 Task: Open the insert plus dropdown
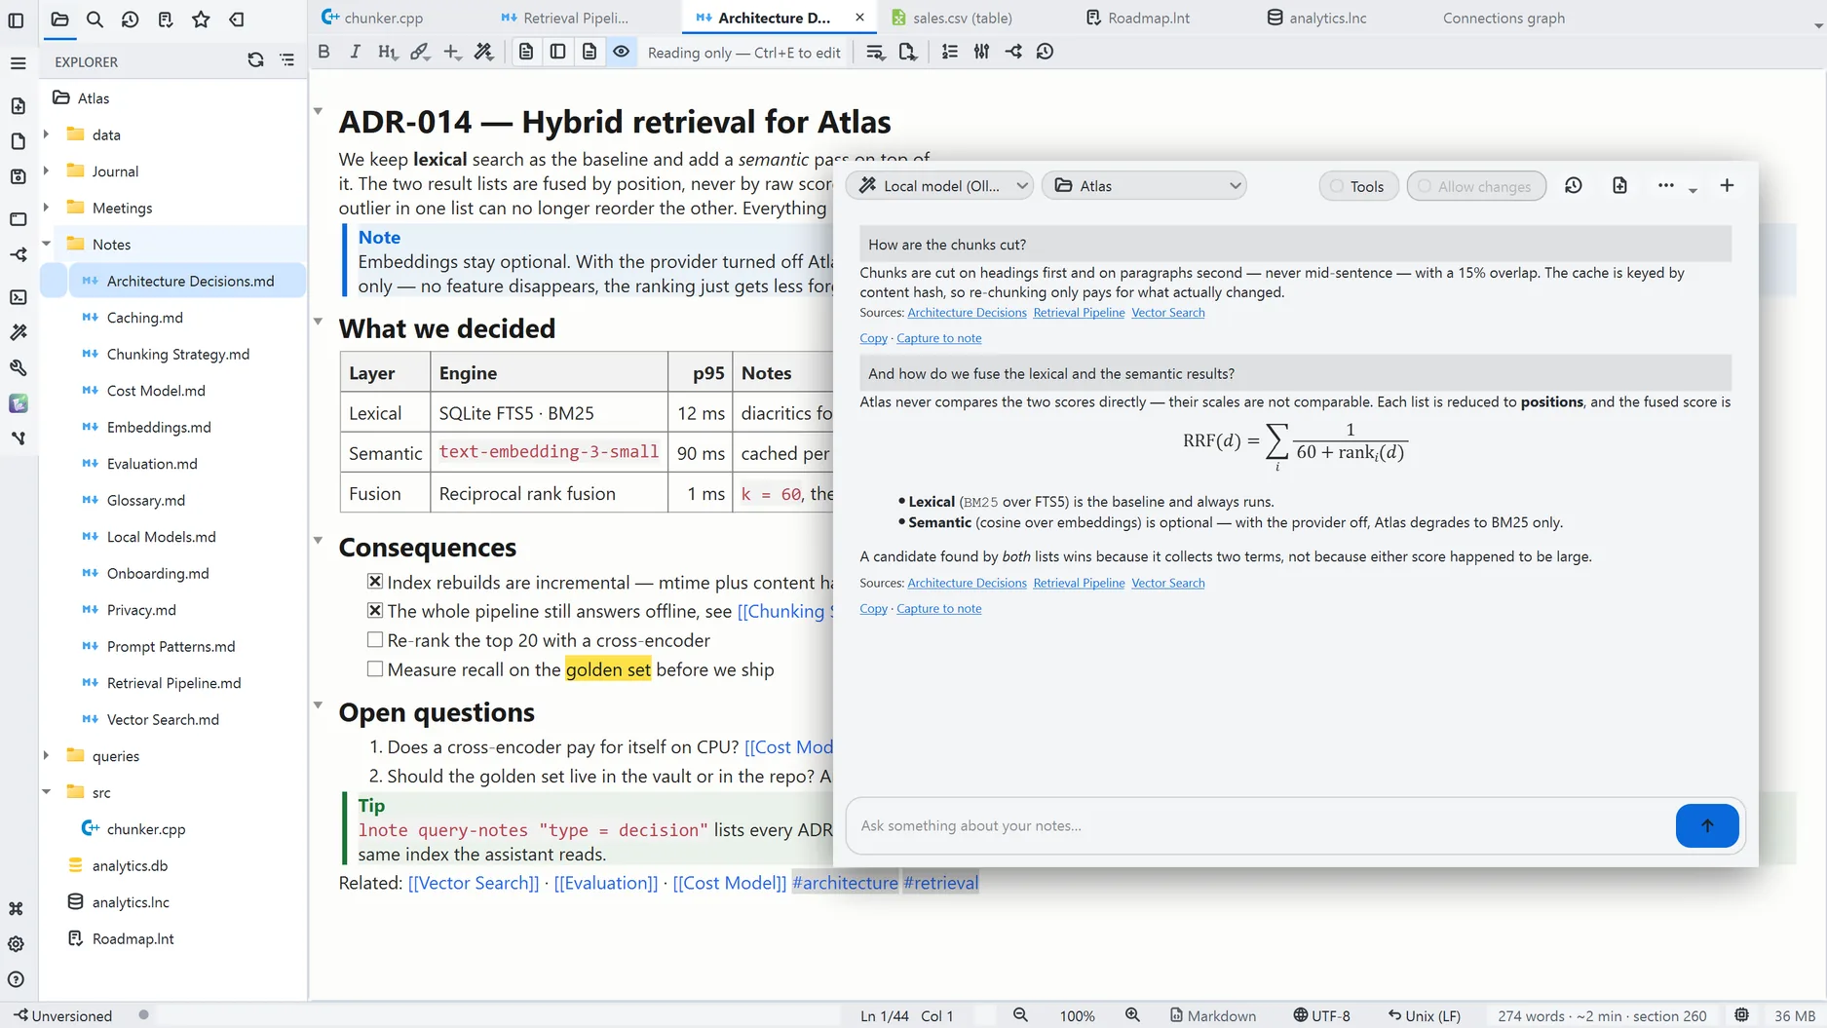(452, 52)
